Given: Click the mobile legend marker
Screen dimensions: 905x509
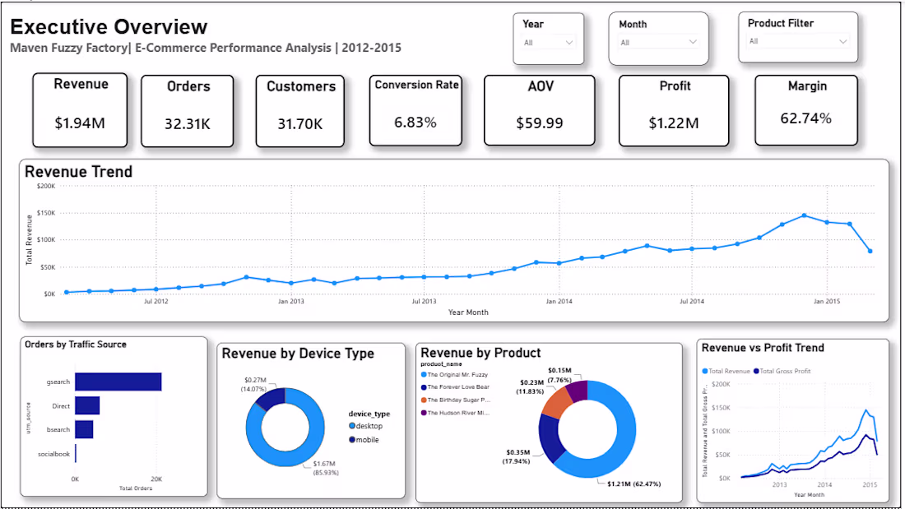Looking at the screenshot, I should point(352,440).
